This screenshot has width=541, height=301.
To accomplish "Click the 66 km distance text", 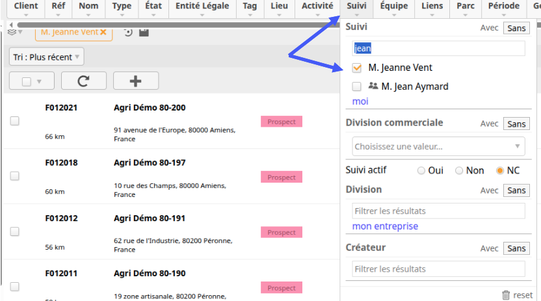I will 55,137.
